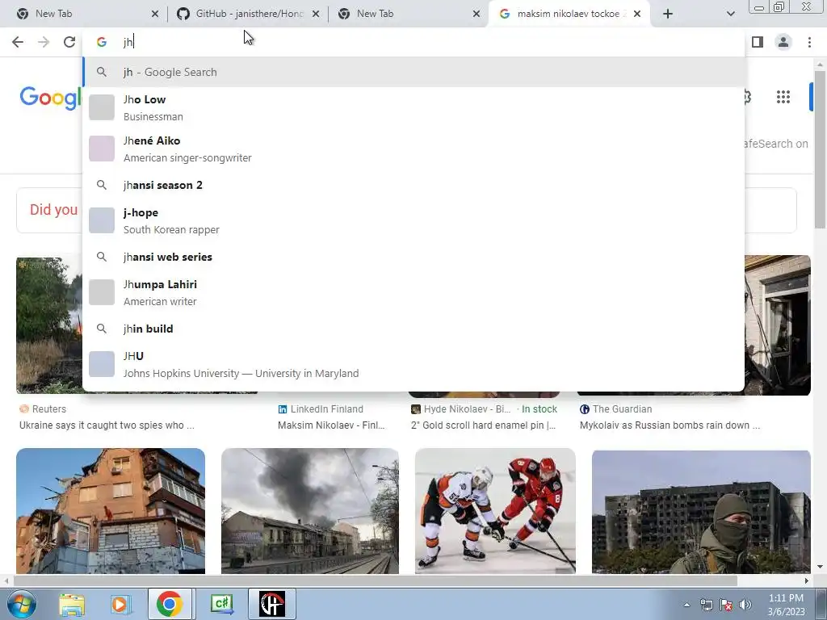Viewport: 827px width, 620px height.
Task: Open the volume speaker tray icon
Action: pos(745,605)
